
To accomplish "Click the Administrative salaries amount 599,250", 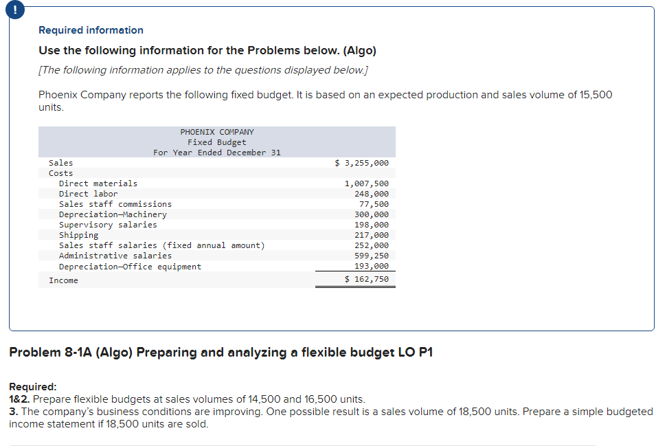I will tap(371, 255).
